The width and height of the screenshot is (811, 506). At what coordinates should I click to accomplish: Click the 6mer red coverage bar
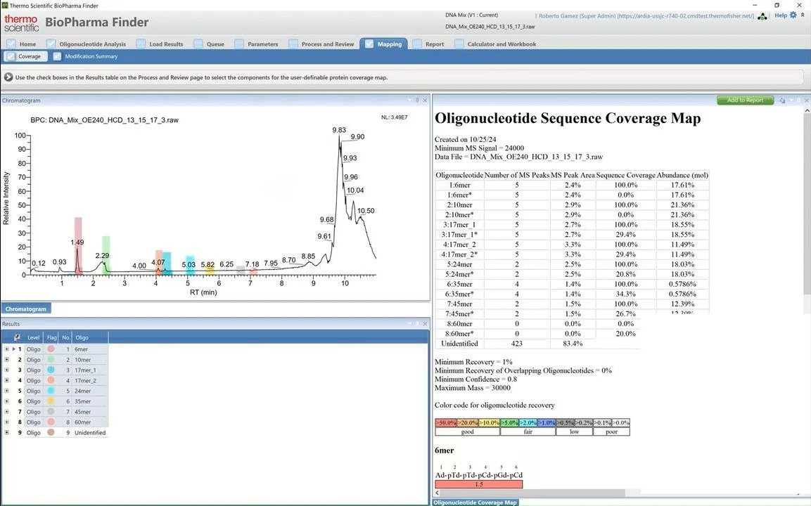coord(479,484)
